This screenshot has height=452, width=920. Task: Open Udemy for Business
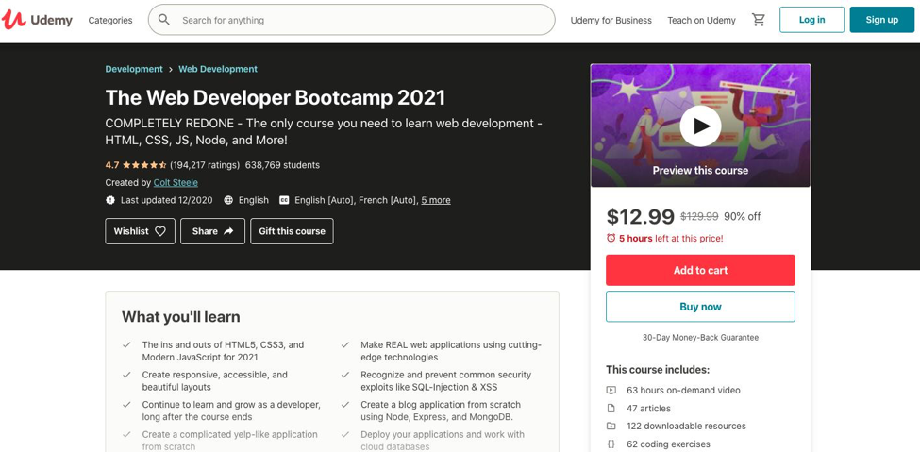611,20
